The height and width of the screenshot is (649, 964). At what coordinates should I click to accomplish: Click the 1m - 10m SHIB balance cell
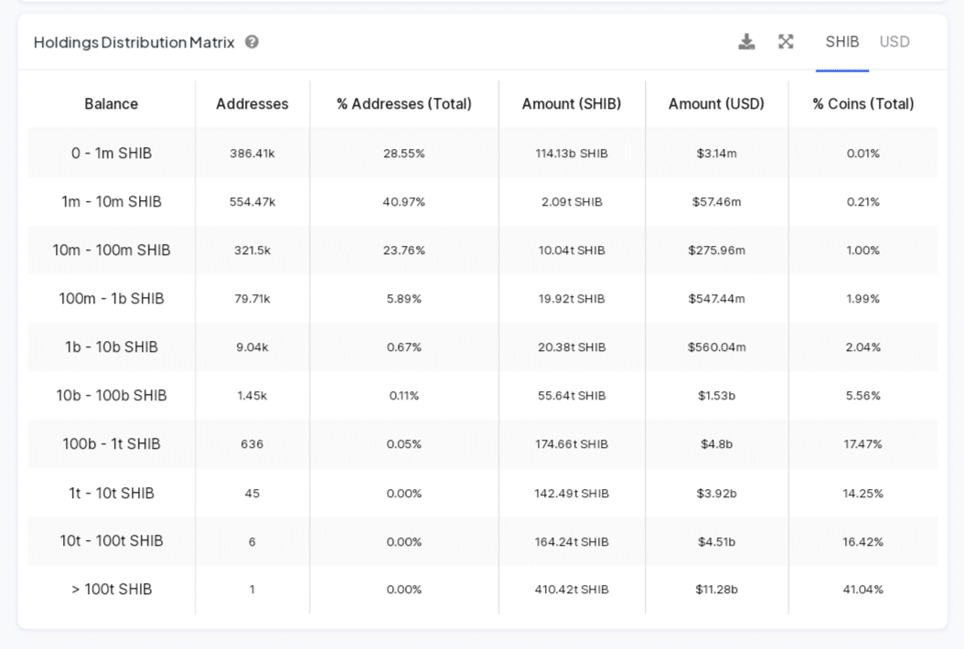pyautogui.click(x=111, y=202)
